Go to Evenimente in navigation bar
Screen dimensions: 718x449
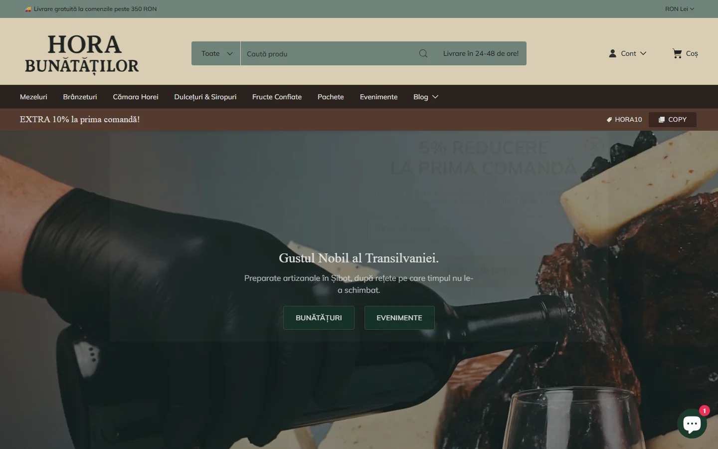[378, 97]
